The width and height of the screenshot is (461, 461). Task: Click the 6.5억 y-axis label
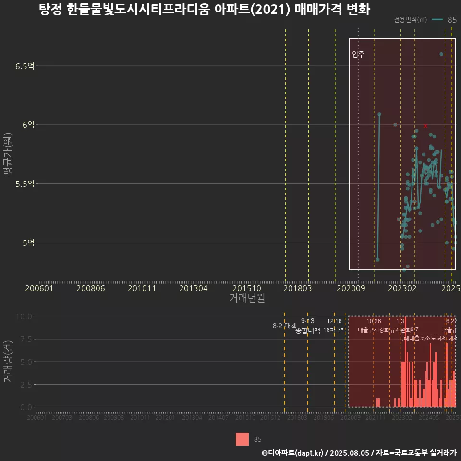tap(25, 66)
